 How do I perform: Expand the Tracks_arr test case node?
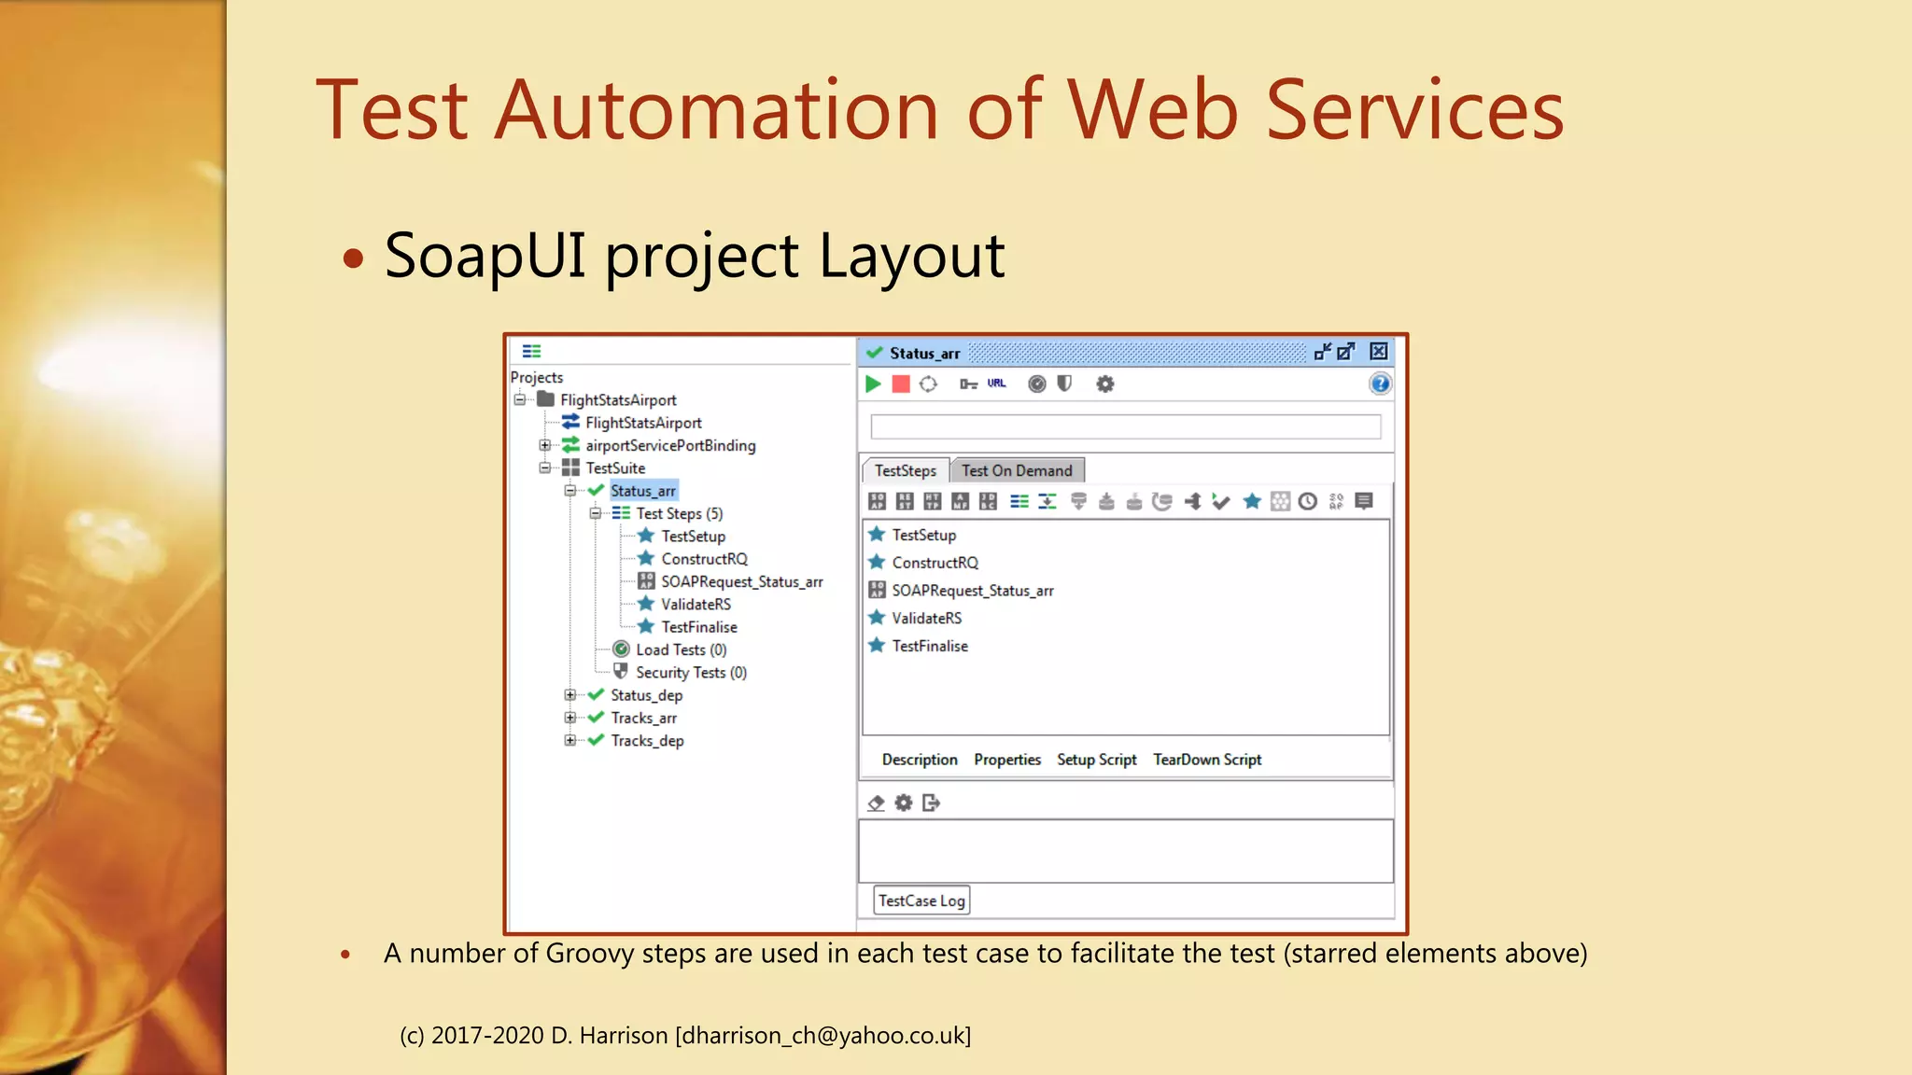[x=570, y=718]
